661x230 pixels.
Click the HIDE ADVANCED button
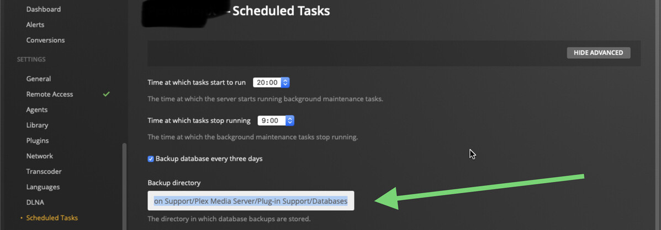(598, 53)
